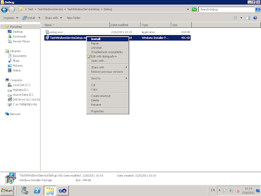Select Troubleshoot compatibility menu entry
Screen dimensions: 261x196
[108, 52]
